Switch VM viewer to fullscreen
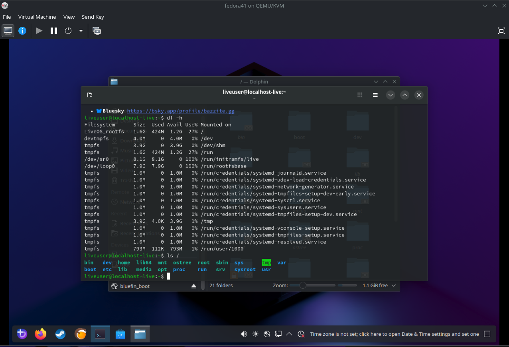Image resolution: width=509 pixels, height=347 pixels. tap(501, 31)
